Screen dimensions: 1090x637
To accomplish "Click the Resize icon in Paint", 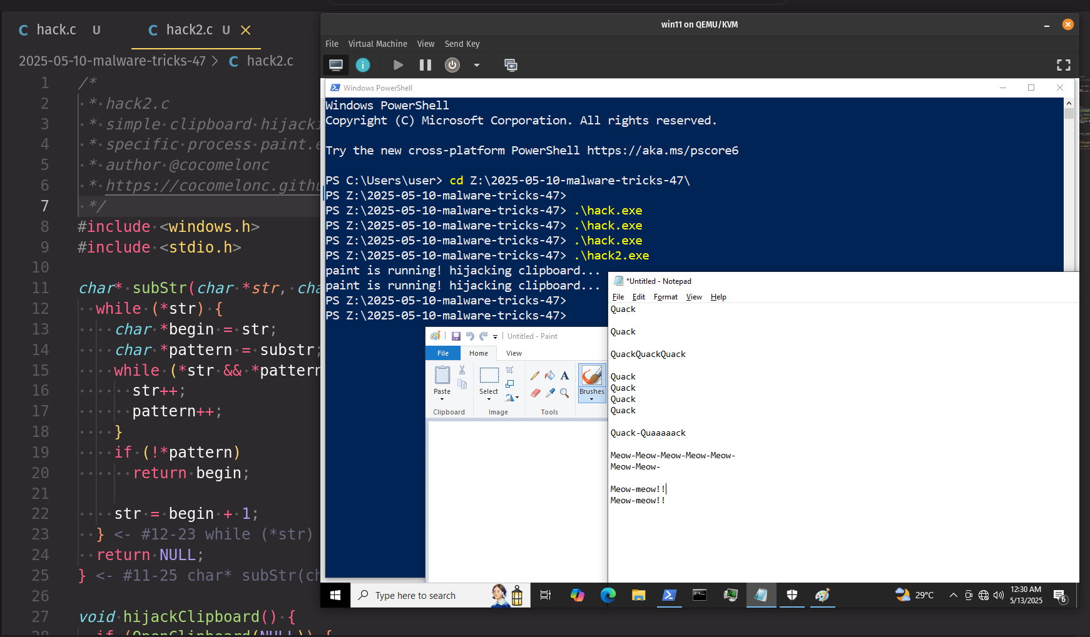I will [509, 384].
